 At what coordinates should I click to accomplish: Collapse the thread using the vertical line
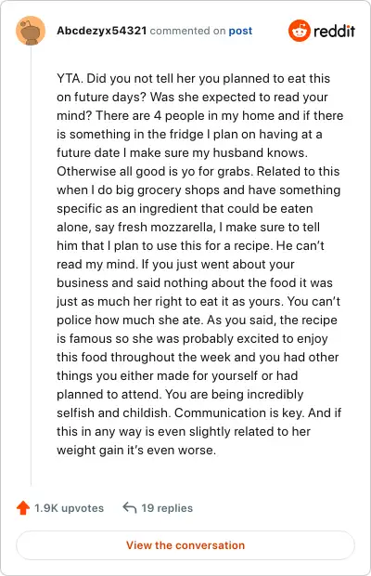(31, 265)
